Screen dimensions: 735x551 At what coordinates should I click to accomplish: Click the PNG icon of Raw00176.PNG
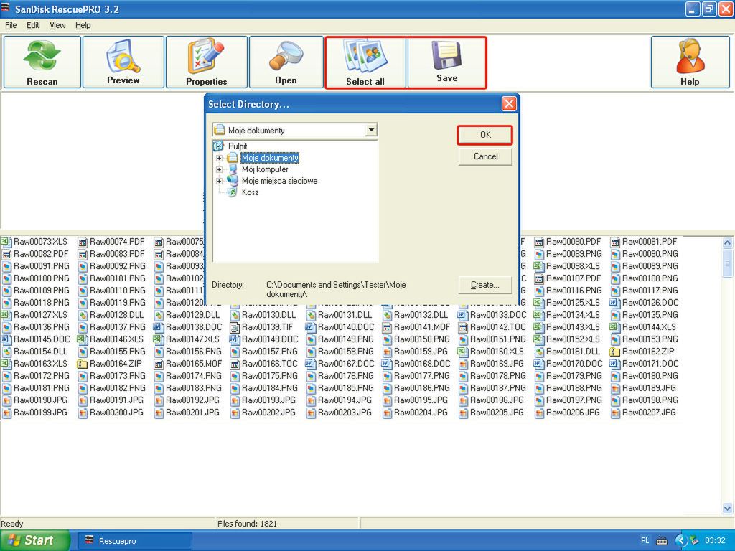click(x=311, y=376)
